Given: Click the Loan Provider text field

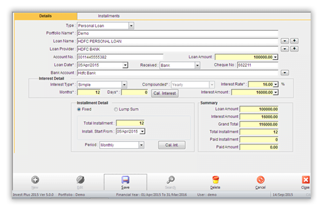Looking at the screenshot, I should (x=177, y=49).
